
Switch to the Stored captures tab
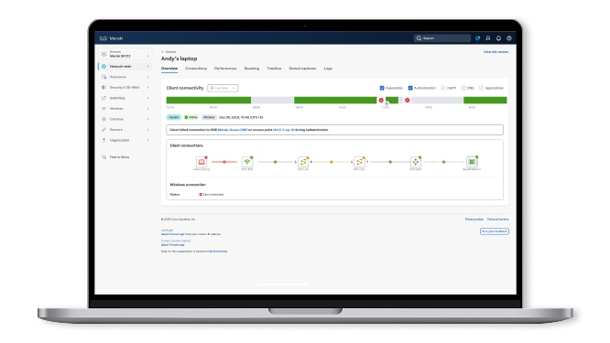302,69
